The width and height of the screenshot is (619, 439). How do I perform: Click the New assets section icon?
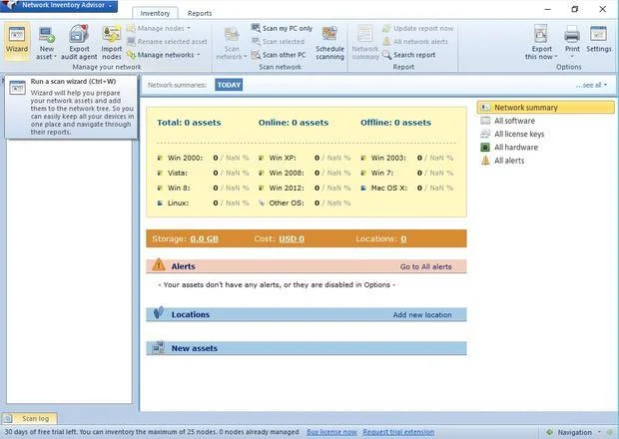point(159,347)
